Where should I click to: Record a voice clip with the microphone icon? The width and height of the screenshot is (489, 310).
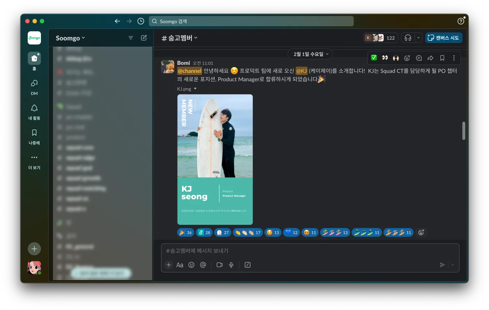click(231, 265)
